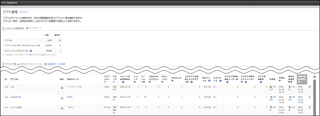Click the アプリ数 row label

click(x=8, y=40)
